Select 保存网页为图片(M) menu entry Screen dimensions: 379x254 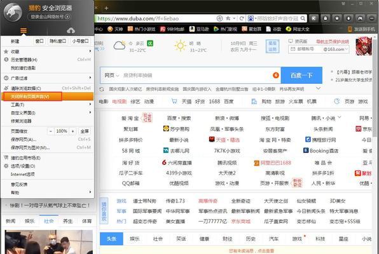click(x=47, y=147)
